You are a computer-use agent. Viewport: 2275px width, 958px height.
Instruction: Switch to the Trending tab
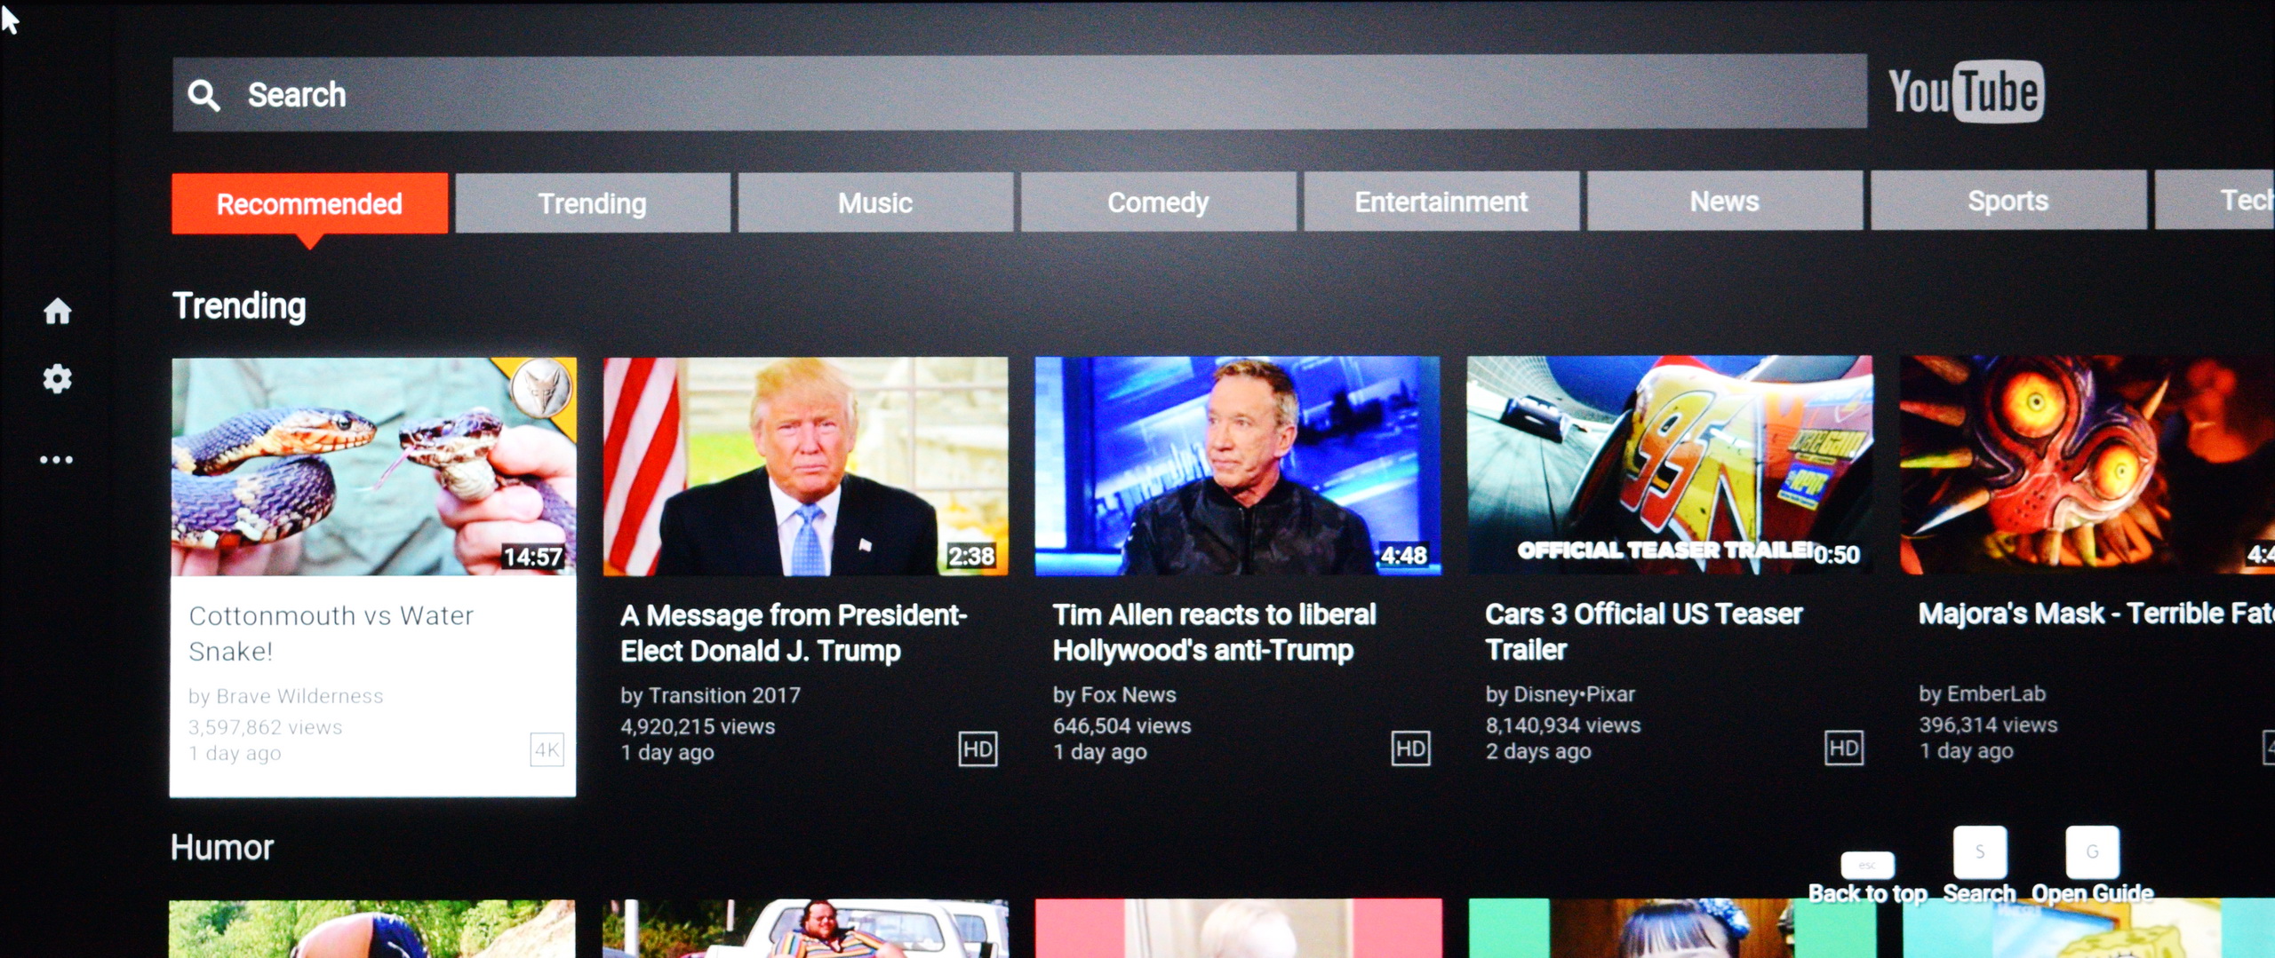click(593, 203)
